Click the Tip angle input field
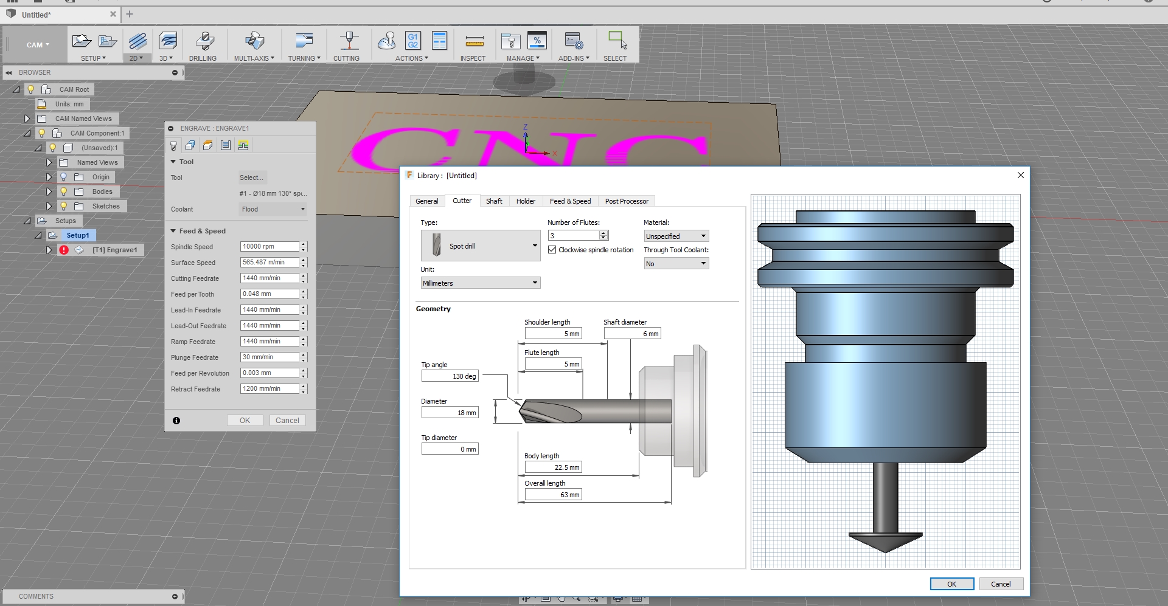The height and width of the screenshot is (606, 1168). coord(450,376)
